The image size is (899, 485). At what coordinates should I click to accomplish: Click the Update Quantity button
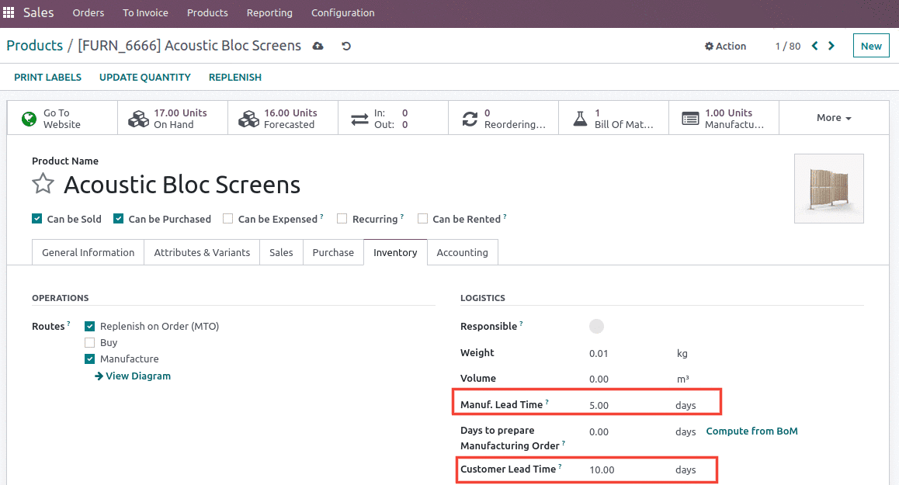tap(145, 77)
